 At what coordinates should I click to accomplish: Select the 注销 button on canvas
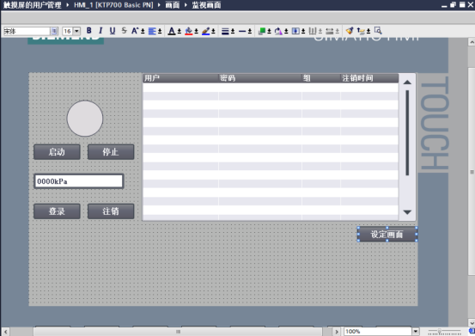pyautogui.click(x=111, y=211)
